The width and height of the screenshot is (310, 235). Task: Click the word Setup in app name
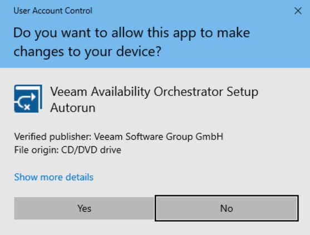243,93
